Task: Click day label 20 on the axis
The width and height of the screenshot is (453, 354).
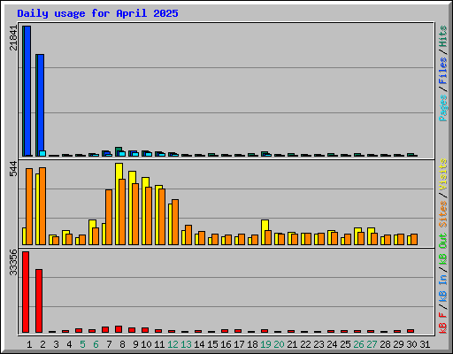Action: tap(279, 344)
